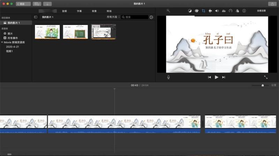Open the color balance tool
Screen dimensions: 279x156
pyautogui.click(x=190, y=11)
